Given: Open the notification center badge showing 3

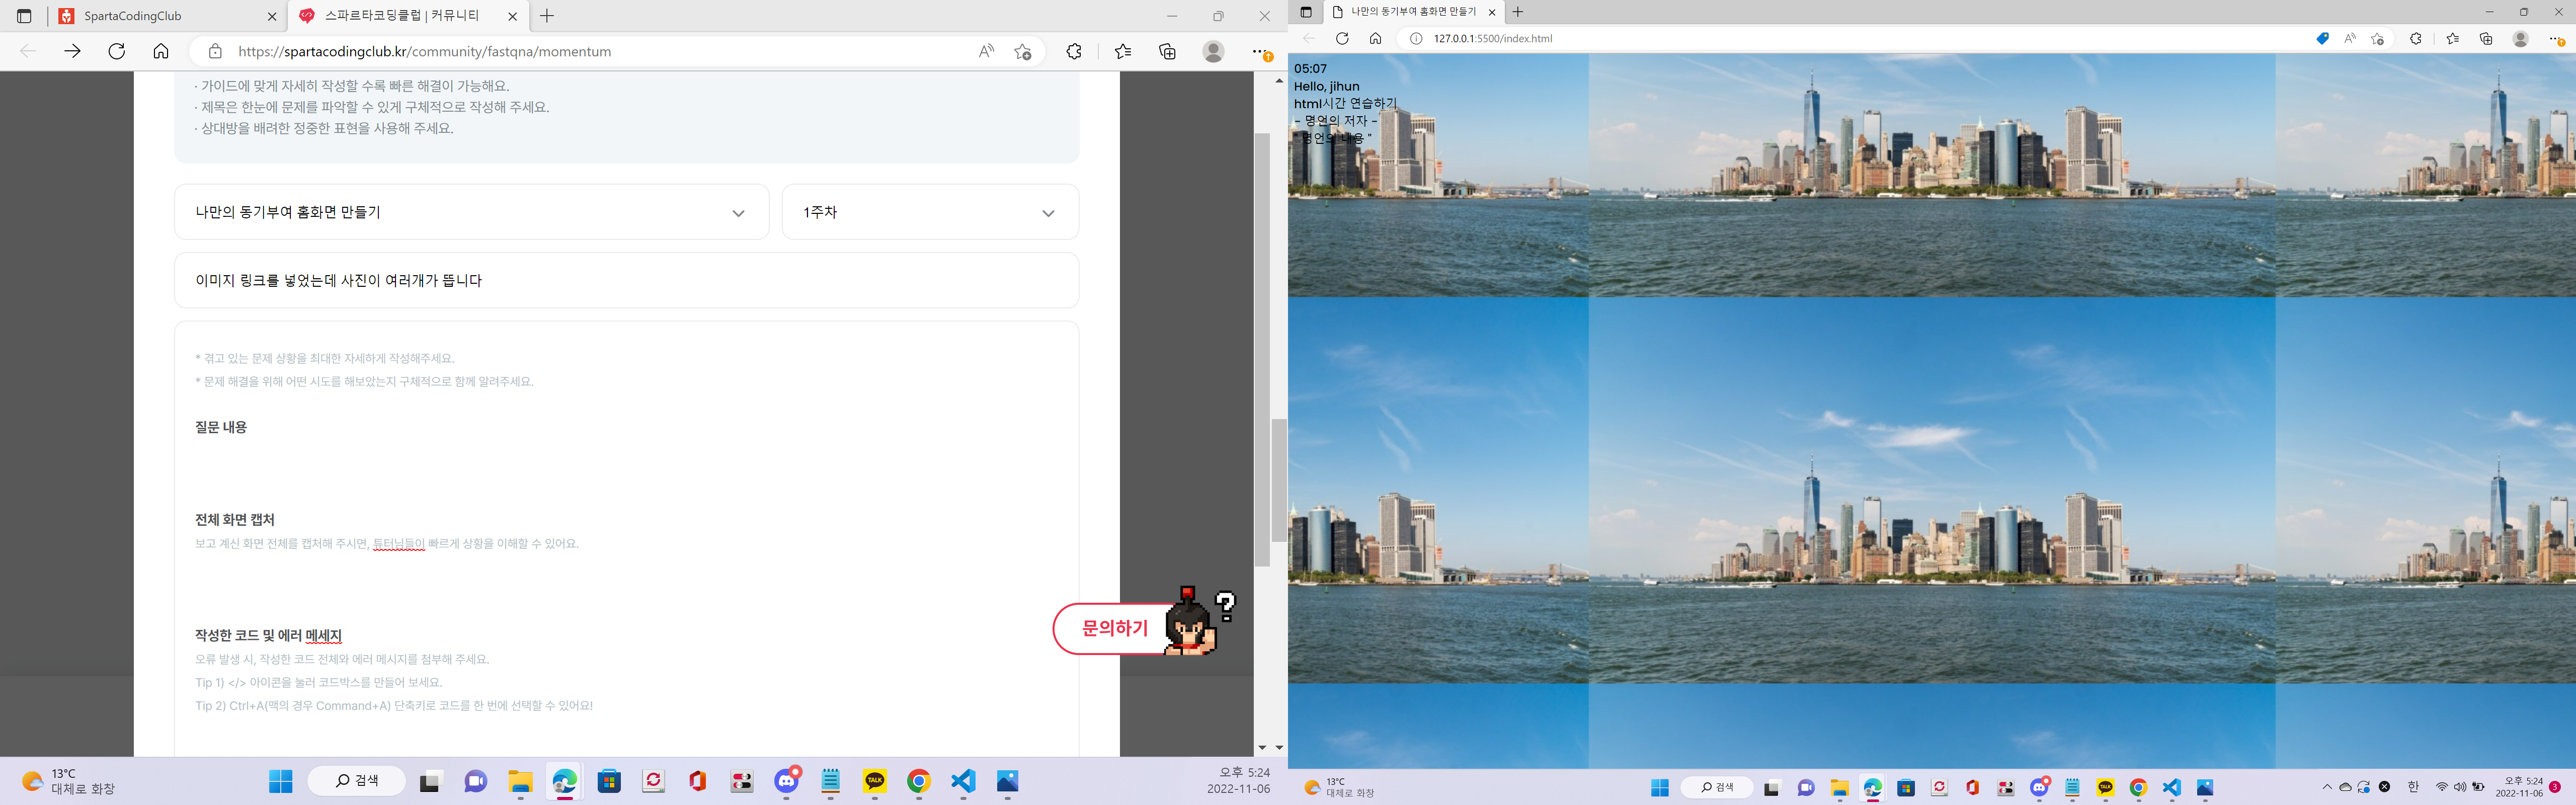Looking at the screenshot, I should coord(2555,787).
